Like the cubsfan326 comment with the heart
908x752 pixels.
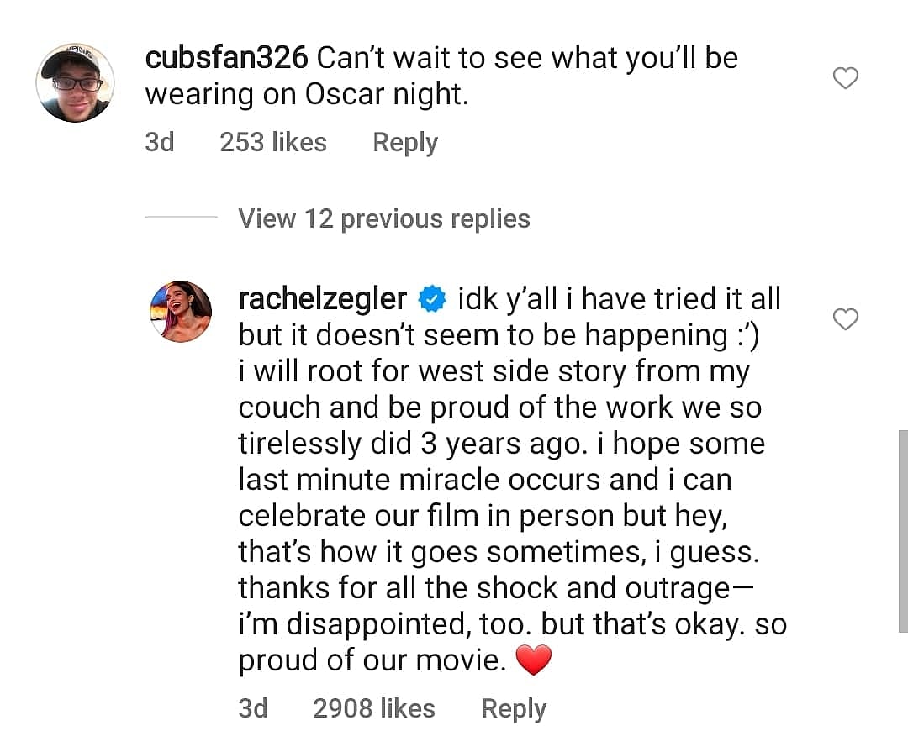pyautogui.click(x=845, y=79)
